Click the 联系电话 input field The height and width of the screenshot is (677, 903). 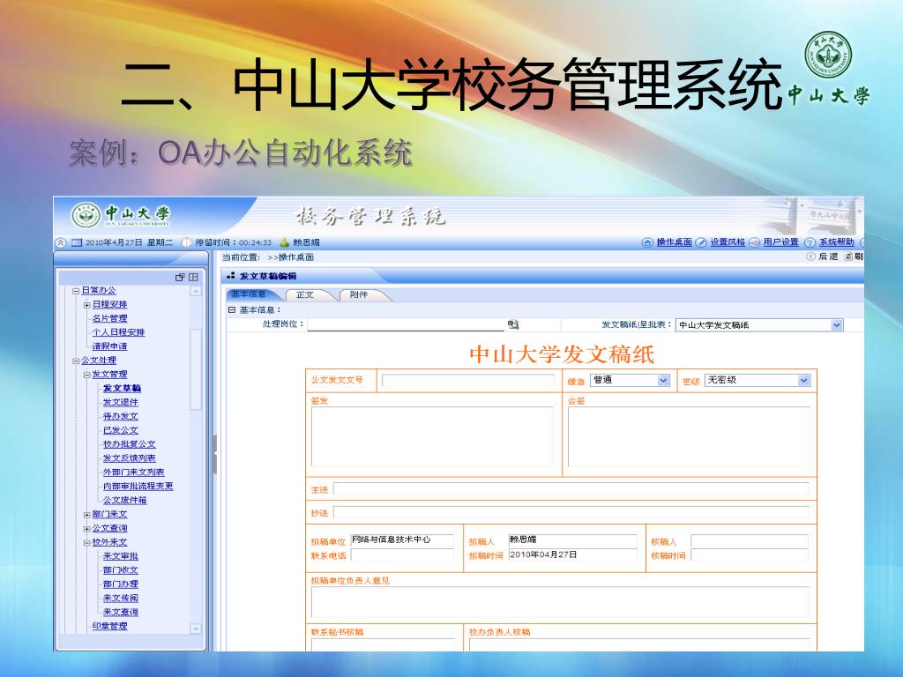(x=402, y=555)
